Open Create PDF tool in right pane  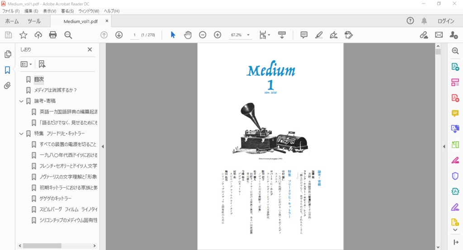455,98
